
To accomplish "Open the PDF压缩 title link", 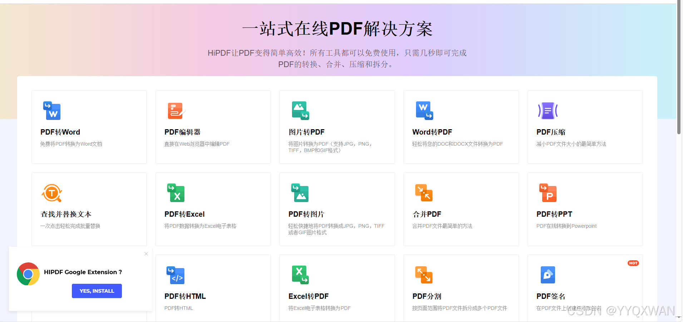I will tap(551, 132).
